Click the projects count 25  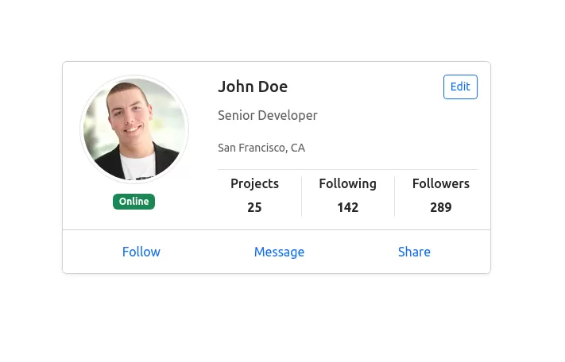pyautogui.click(x=254, y=207)
